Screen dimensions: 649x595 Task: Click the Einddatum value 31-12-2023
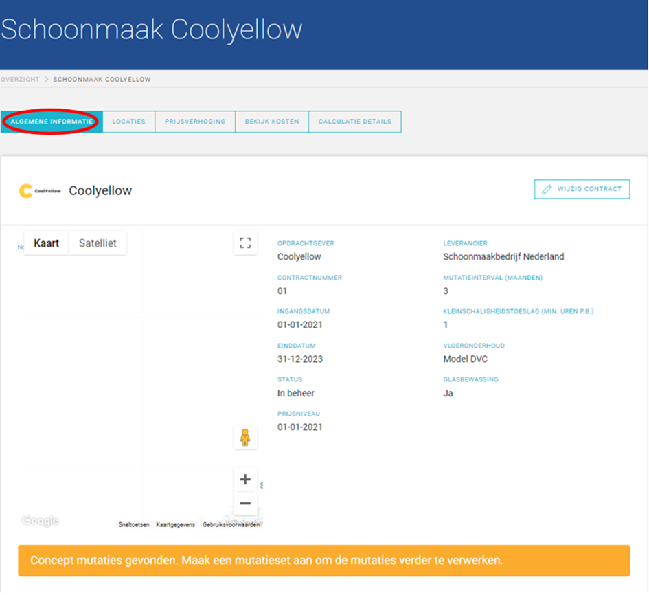click(x=300, y=359)
